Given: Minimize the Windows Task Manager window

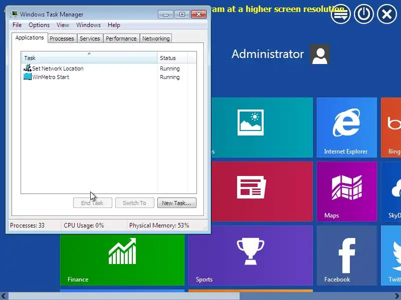Looking at the screenshot, I should (165, 14).
